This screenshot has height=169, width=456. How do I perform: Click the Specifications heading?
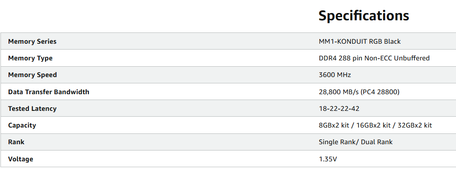pos(364,16)
